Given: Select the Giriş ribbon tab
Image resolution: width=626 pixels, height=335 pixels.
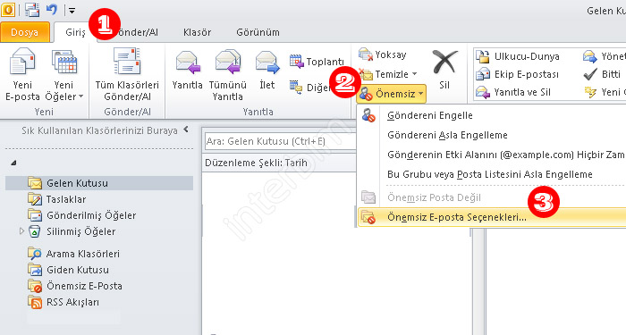Looking at the screenshot, I should pos(75,32).
